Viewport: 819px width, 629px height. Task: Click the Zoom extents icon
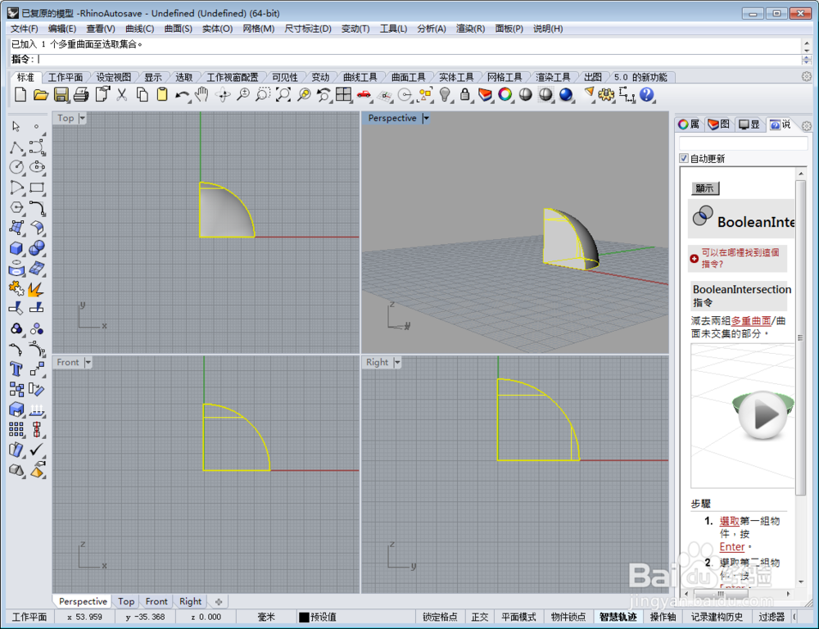(283, 94)
